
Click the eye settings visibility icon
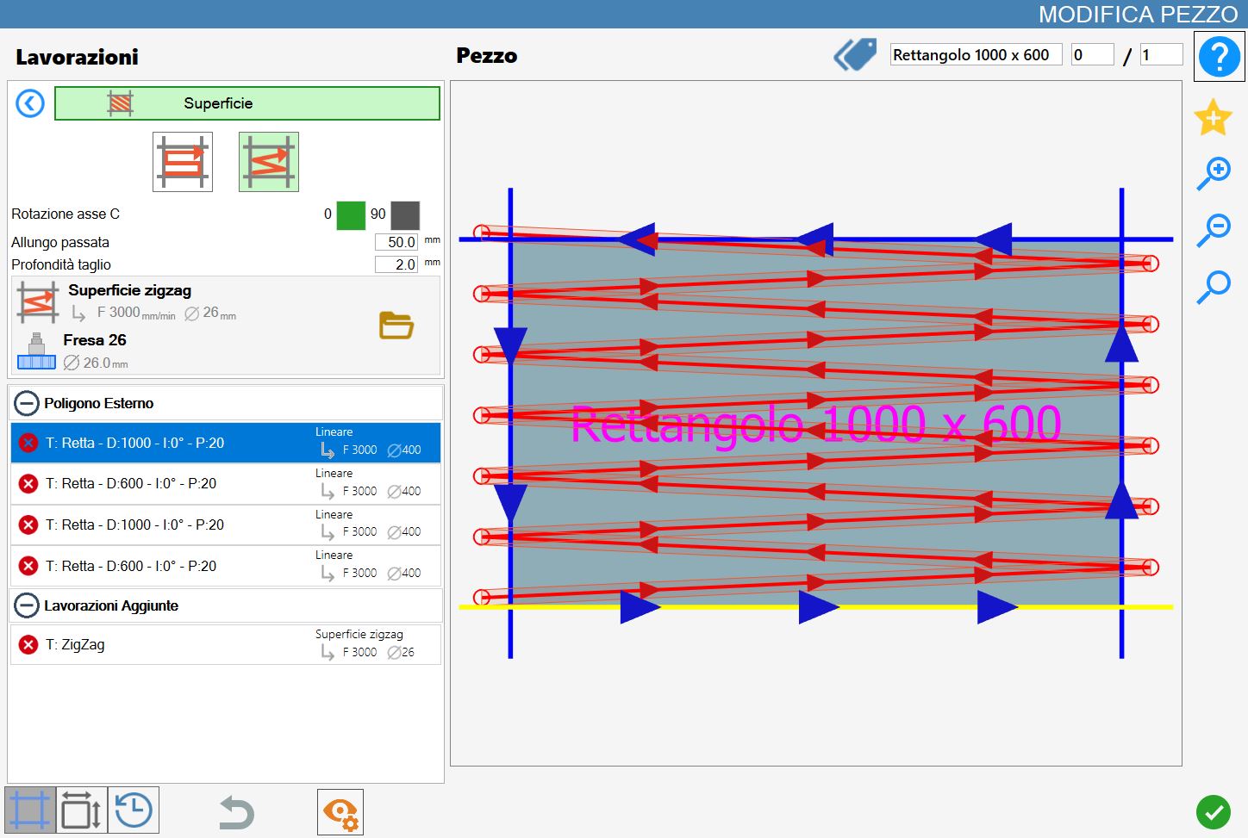[x=340, y=812]
